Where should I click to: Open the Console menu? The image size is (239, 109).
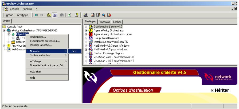coord(14,9)
